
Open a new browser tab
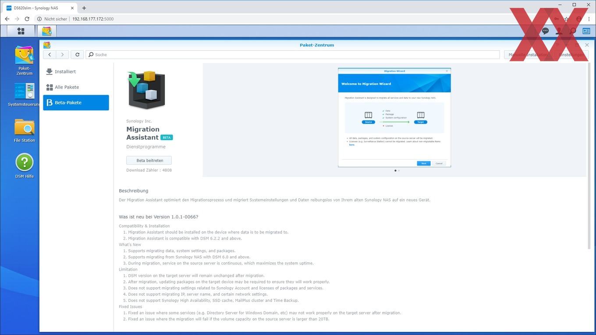[x=84, y=8]
